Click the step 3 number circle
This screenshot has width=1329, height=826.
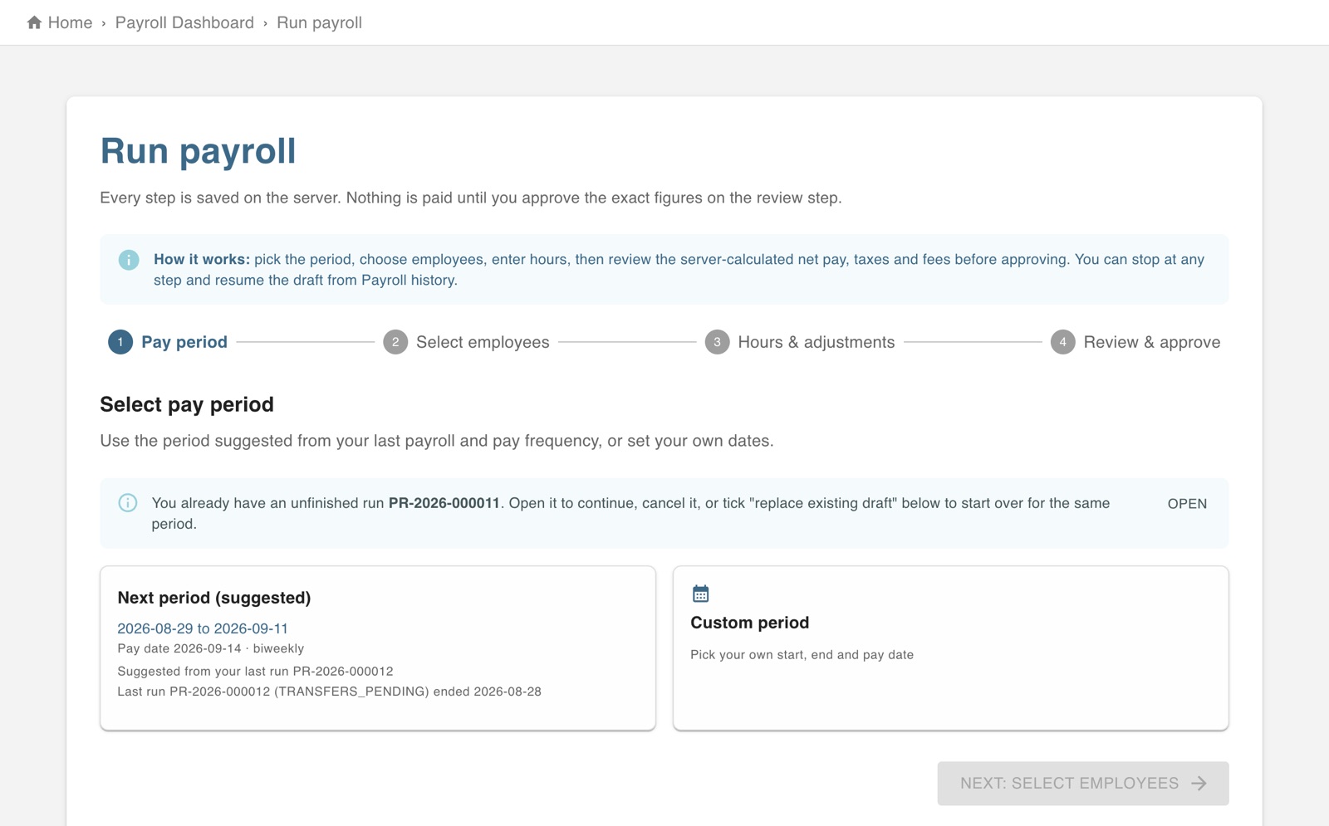pos(717,342)
